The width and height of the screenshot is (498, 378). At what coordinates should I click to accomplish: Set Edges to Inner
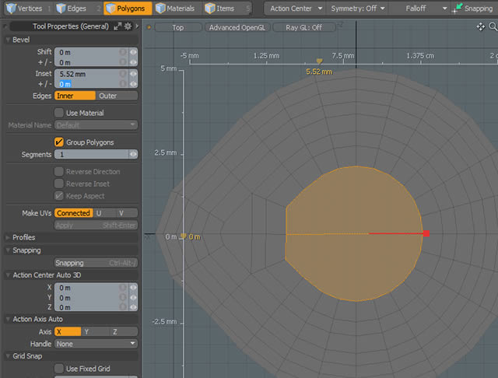pos(75,96)
